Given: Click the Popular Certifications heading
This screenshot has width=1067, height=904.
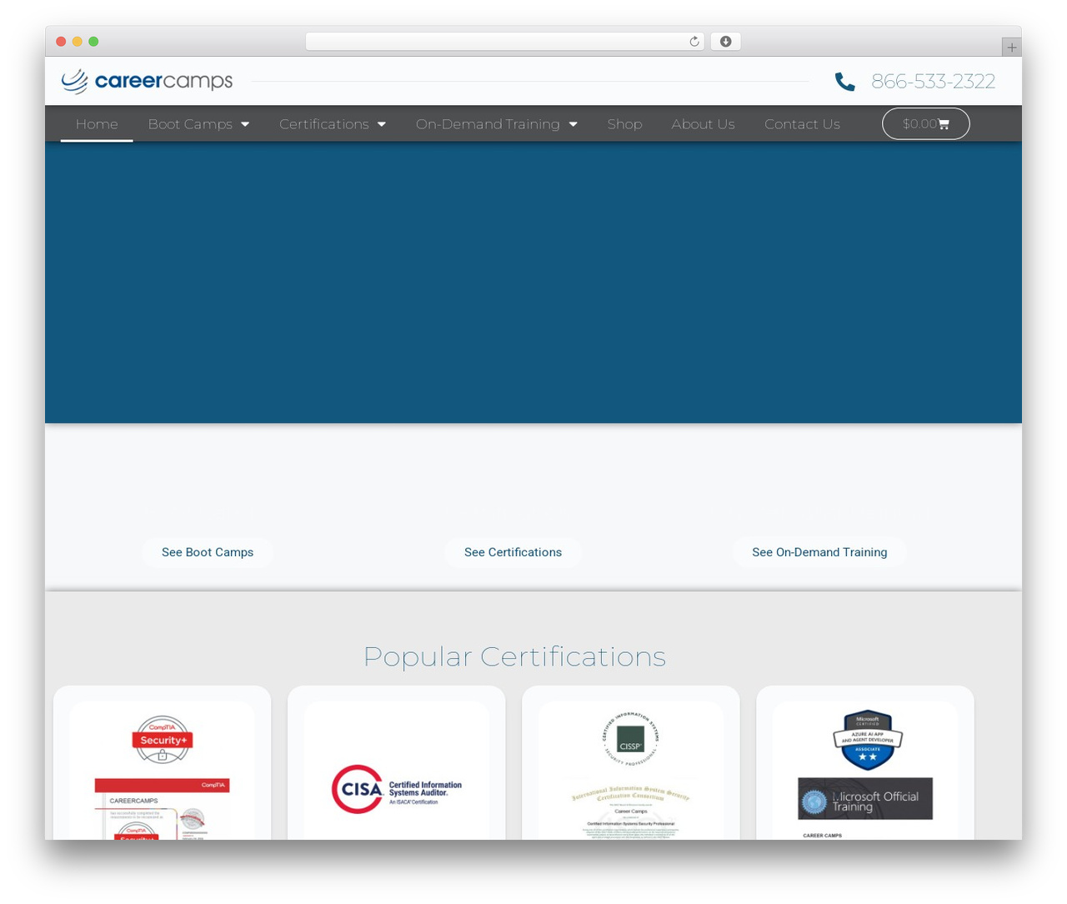Looking at the screenshot, I should click(514, 656).
